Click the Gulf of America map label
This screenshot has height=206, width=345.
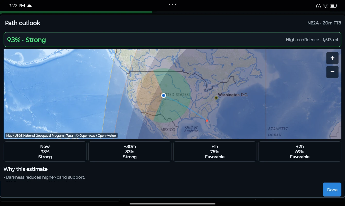click(x=191, y=129)
